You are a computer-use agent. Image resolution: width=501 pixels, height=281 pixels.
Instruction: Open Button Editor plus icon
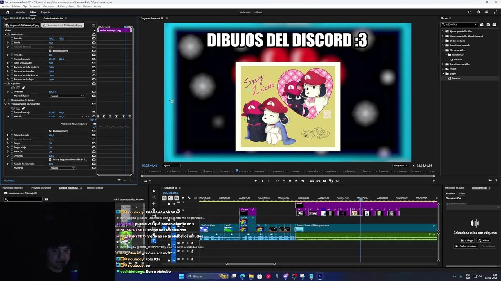[x=433, y=181]
